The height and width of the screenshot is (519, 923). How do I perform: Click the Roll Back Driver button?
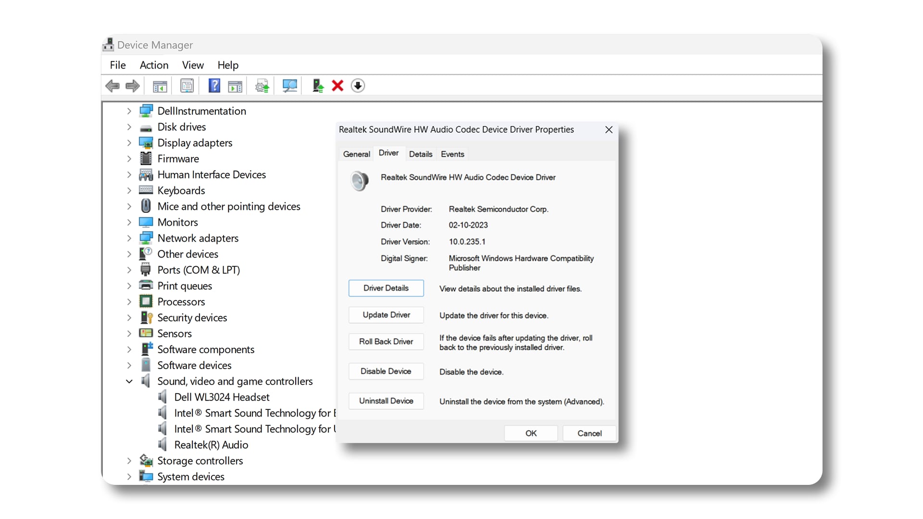pyautogui.click(x=386, y=342)
